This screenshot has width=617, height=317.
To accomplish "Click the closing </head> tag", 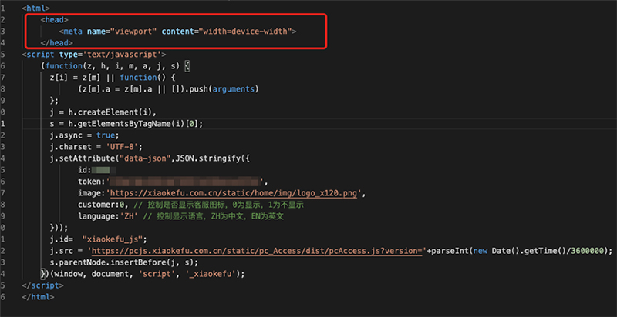I will [x=56, y=42].
